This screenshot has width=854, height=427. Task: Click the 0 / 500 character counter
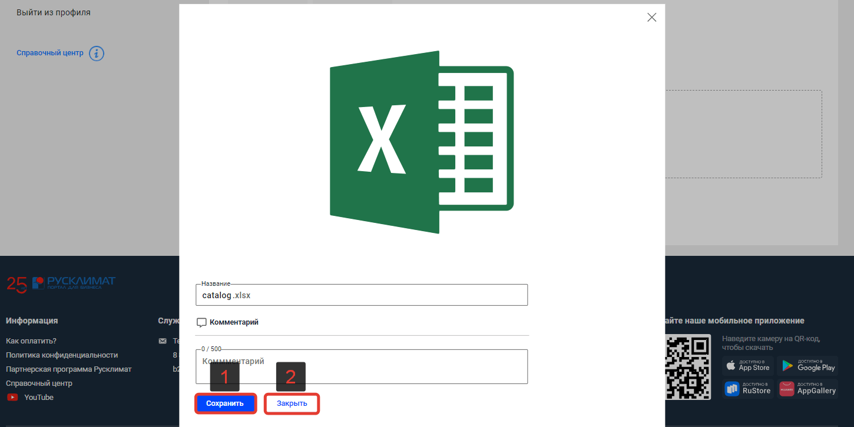click(x=211, y=349)
